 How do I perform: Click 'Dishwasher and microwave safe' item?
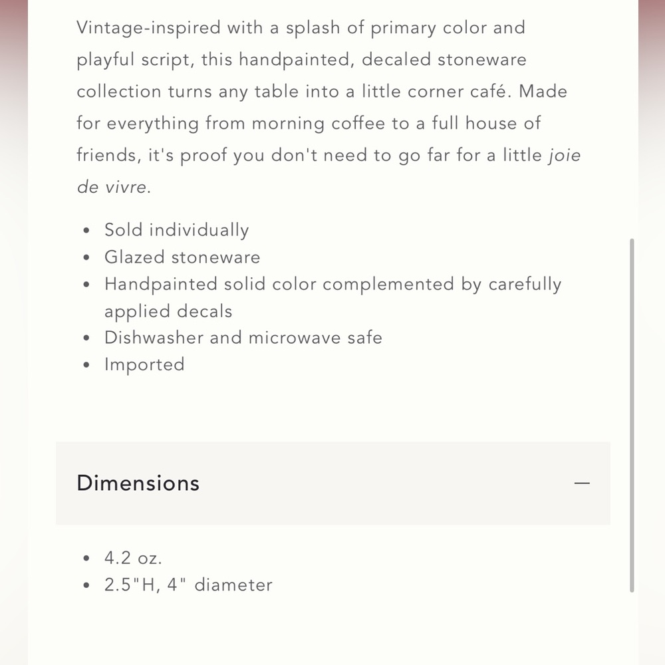point(243,338)
